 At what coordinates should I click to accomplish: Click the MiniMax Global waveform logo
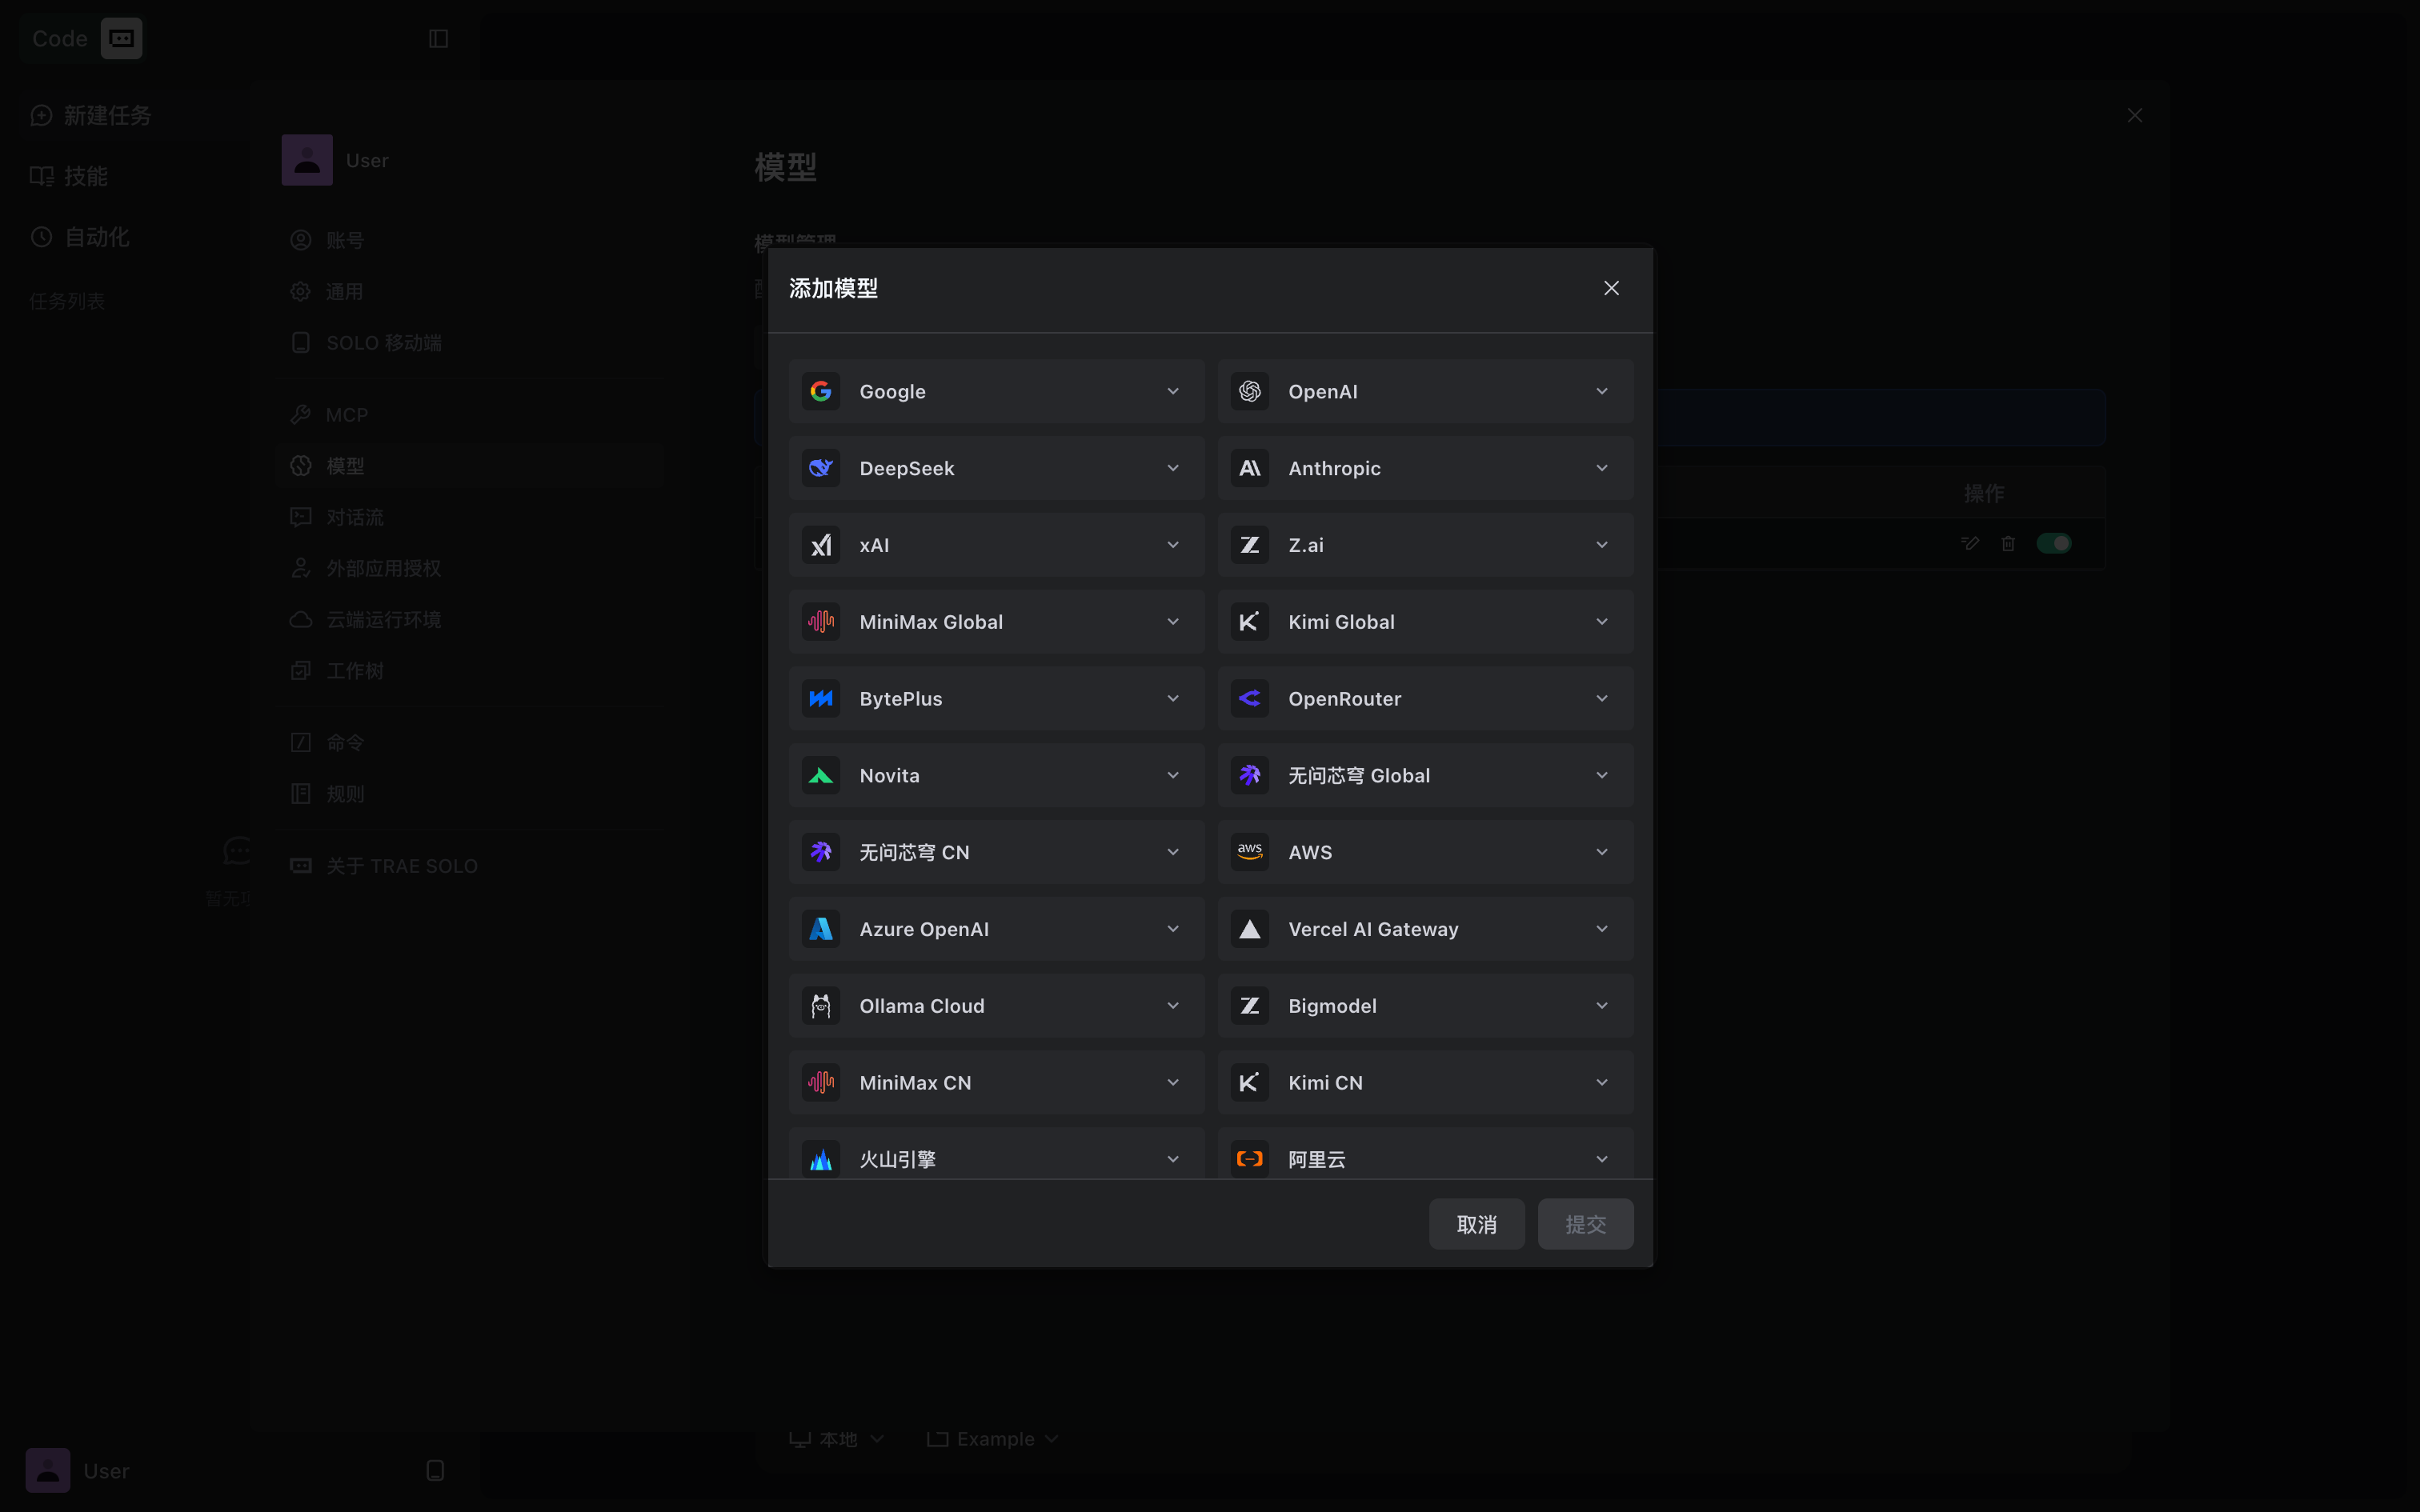[821, 622]
